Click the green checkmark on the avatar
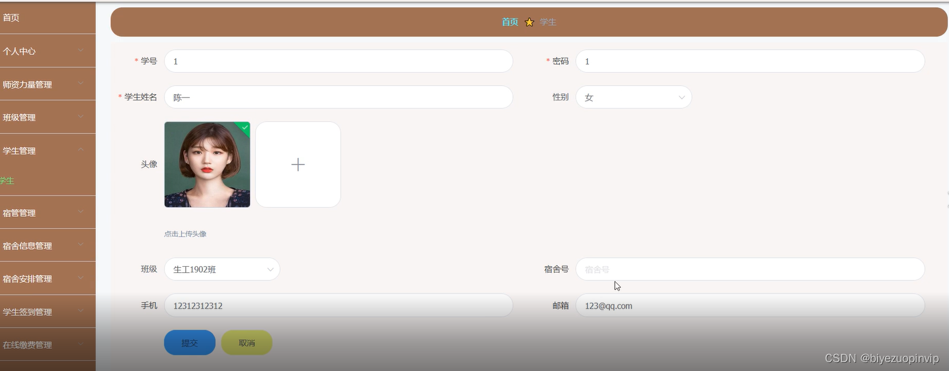The image size is (949, 371). pyautogui.click(x=244, y=127)
